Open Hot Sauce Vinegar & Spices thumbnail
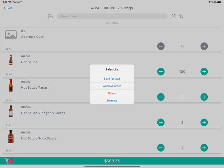Screen dimensions: 224x168 (x=11, y=111)
